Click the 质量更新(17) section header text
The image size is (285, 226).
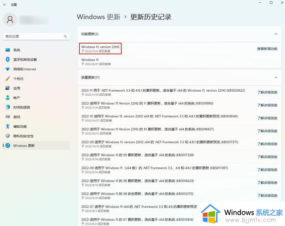tap(90, 77)
